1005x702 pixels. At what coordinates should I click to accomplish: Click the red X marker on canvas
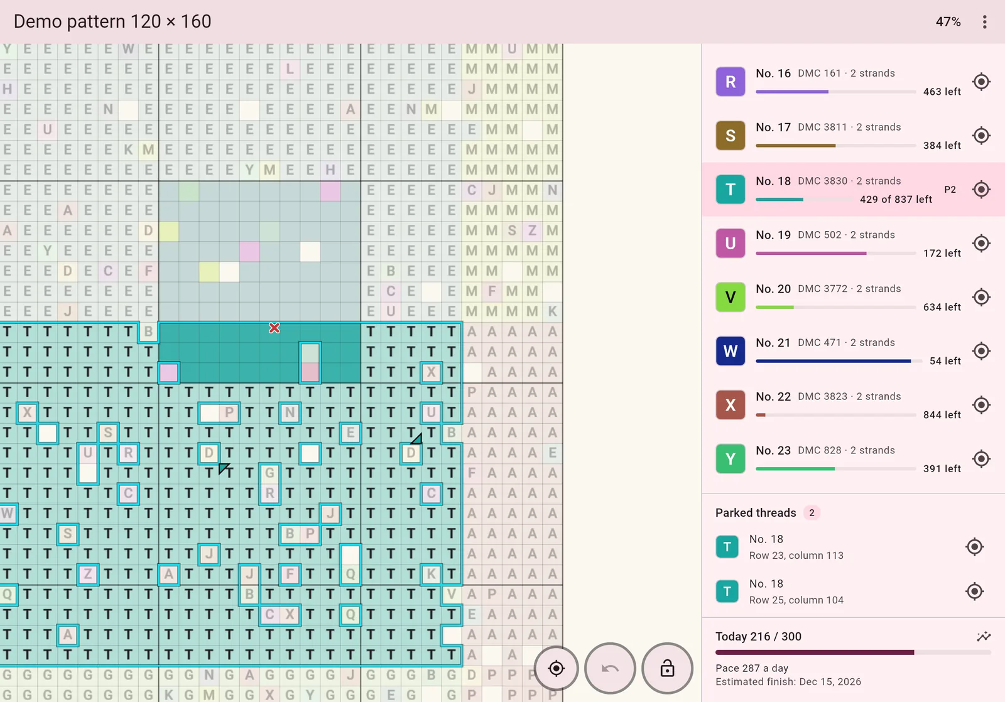tap(274, 328)
